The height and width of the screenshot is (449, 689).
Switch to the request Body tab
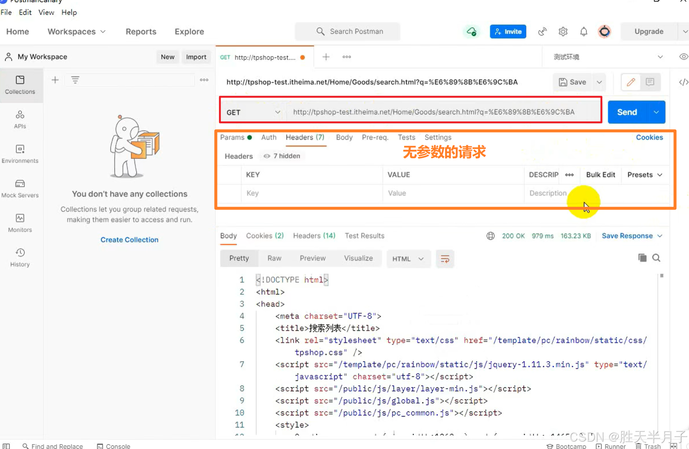pos(344,137)
